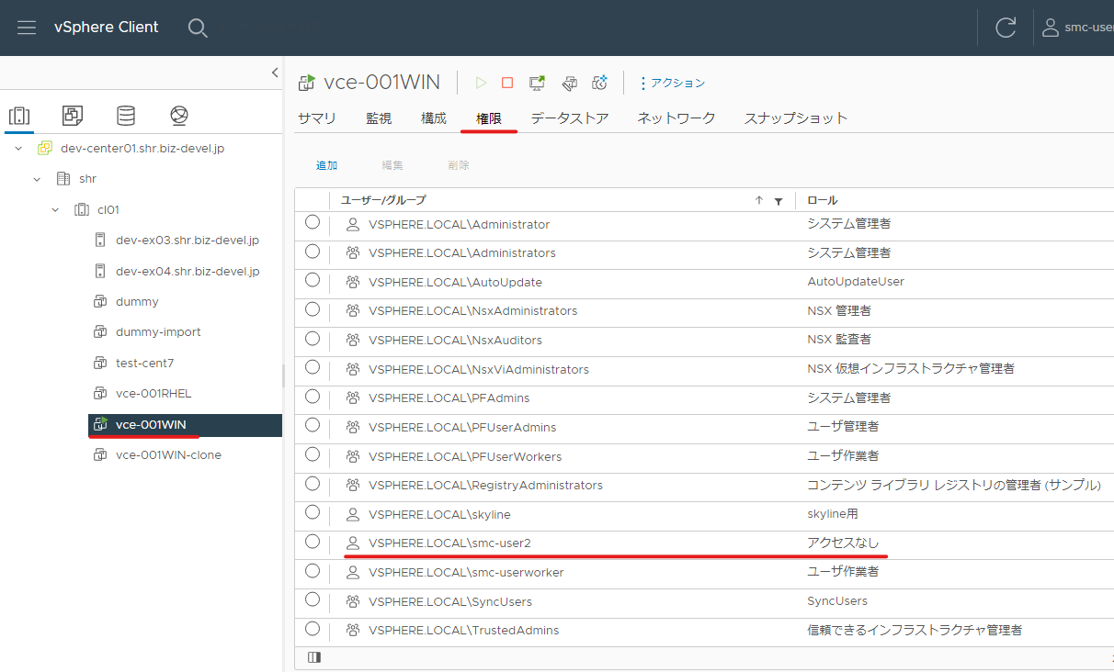Select radio for VSPHERE.LOCAL\NsxAuditors
This screenshot has height=672, width=1114.
tap(313, 338)
